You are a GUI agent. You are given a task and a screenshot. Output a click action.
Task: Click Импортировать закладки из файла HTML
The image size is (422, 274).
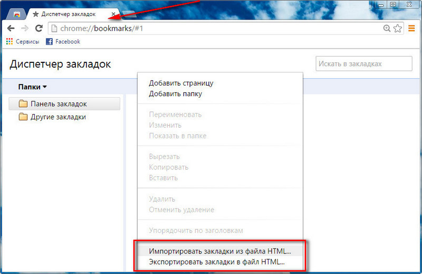[x=219, y=251]
